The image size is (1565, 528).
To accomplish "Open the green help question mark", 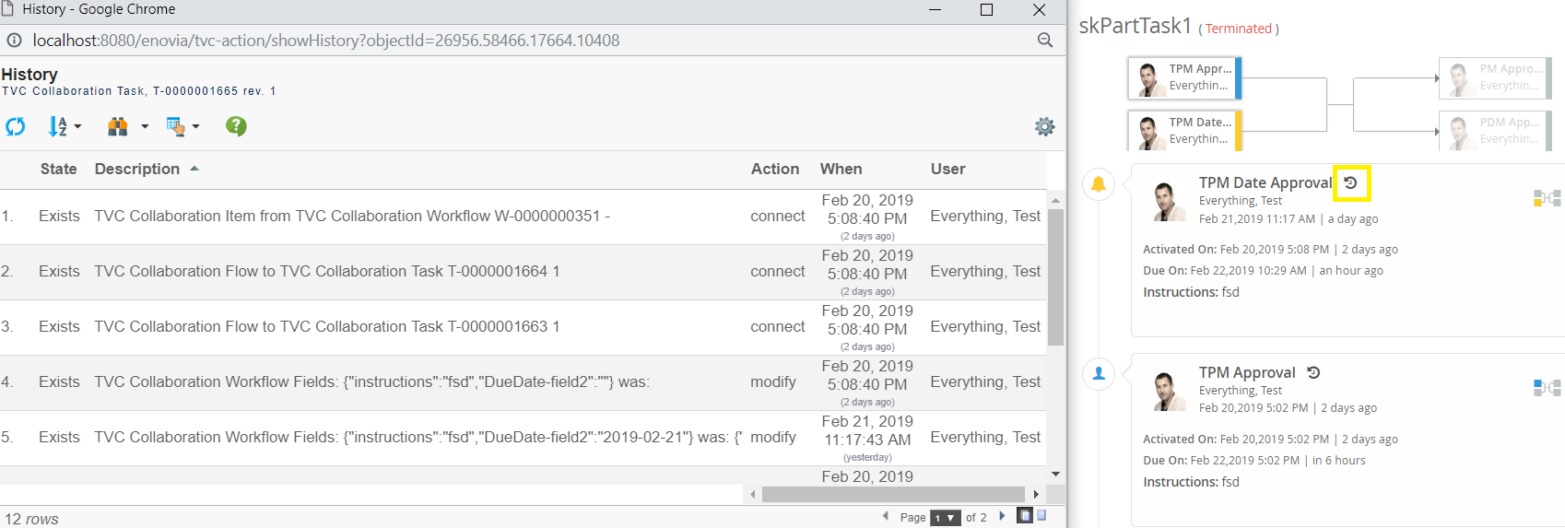I will (x=236, y=126).
